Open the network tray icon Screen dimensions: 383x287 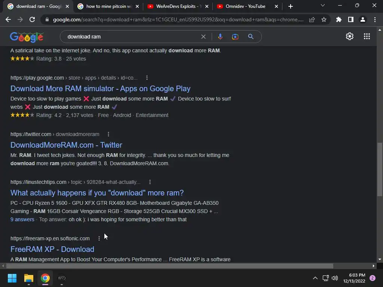pos(325,278)
